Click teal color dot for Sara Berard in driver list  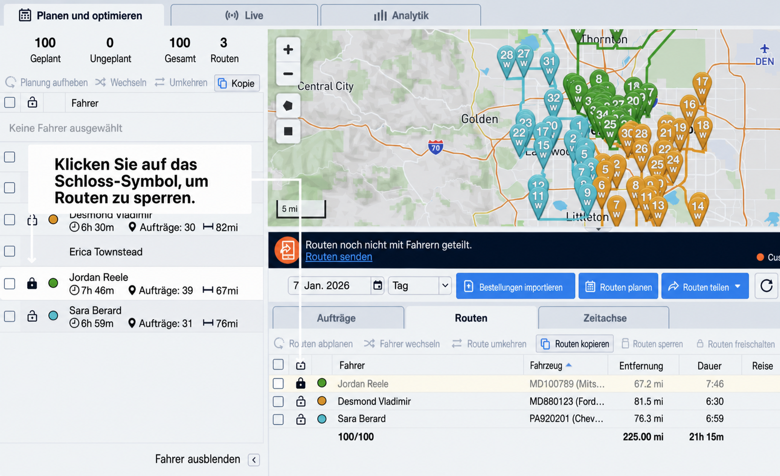54,316
